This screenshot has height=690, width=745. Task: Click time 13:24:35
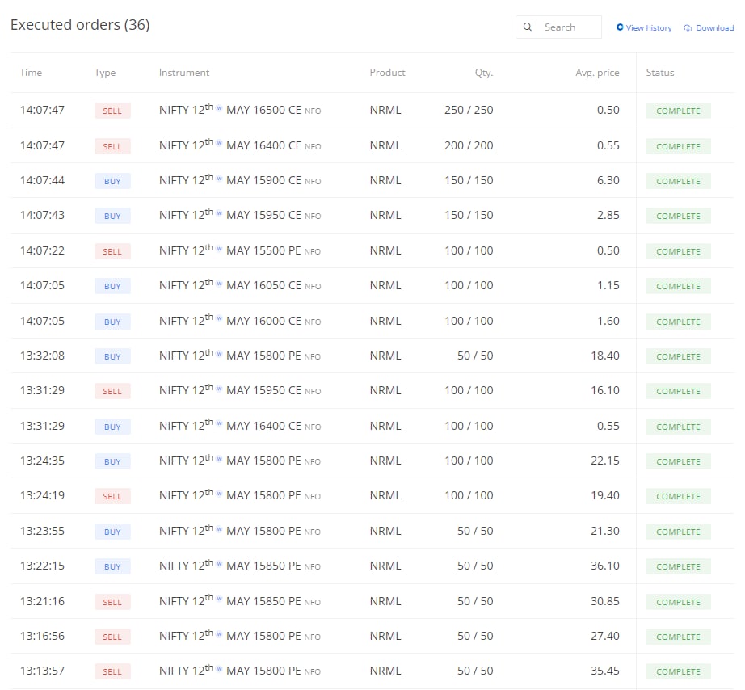[x=42, y=461]
